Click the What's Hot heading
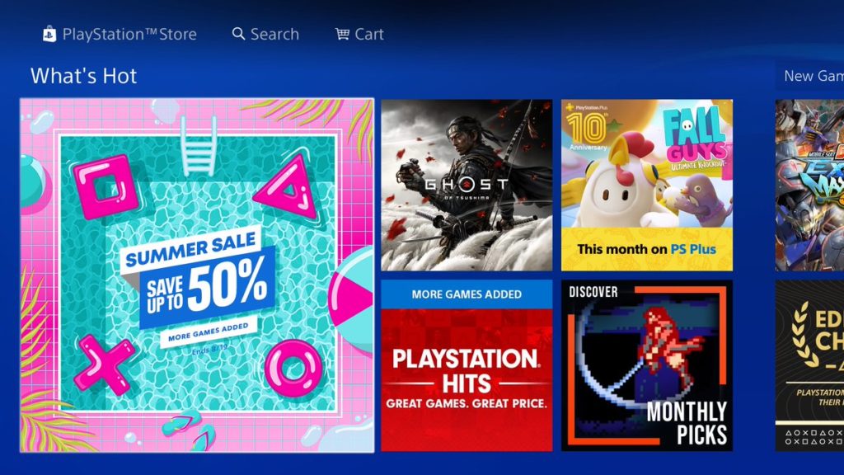The image size is (844, 475). point(83,76)
